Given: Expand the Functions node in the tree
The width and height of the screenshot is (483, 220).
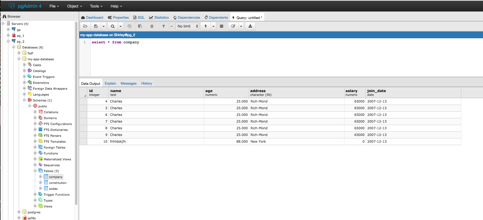Looking at the screenshot, I should (x=35, y=153).
